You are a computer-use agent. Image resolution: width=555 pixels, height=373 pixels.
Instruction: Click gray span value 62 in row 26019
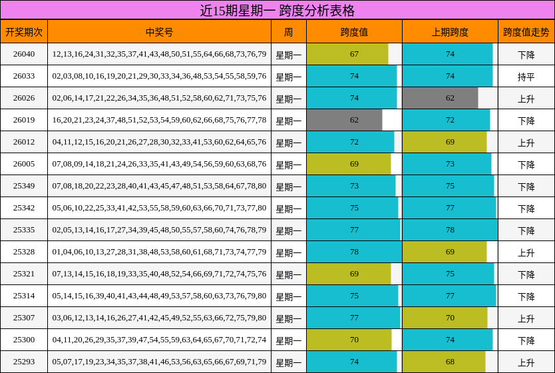345,120
